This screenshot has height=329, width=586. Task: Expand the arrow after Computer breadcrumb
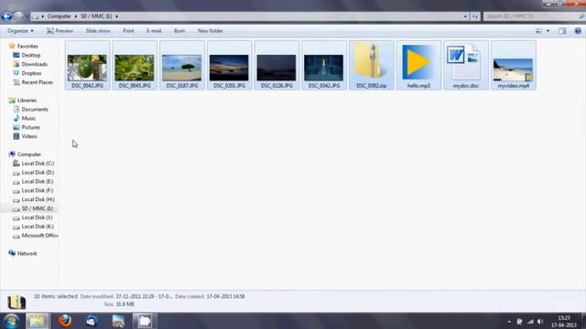point(75,16)
